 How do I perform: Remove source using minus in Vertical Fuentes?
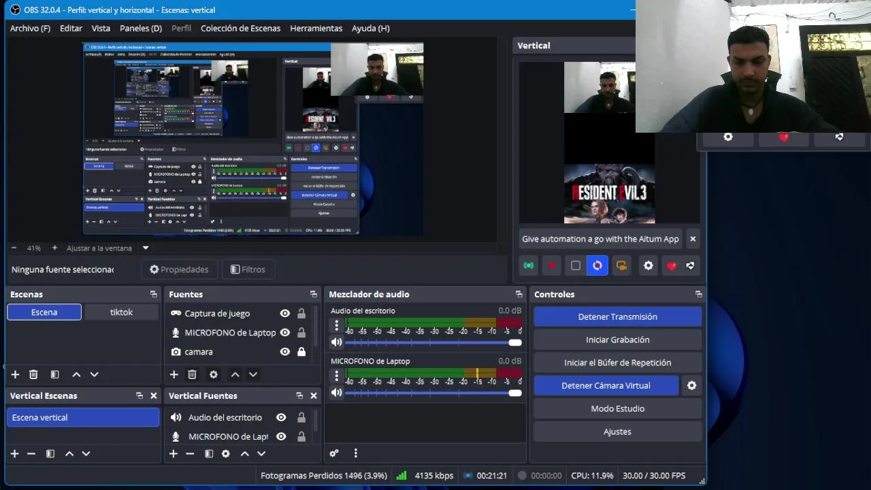point(190,453)
